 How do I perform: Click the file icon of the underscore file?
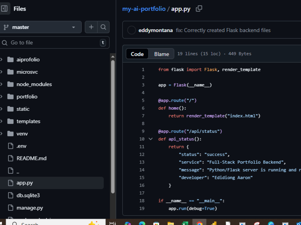coord(11,171)
